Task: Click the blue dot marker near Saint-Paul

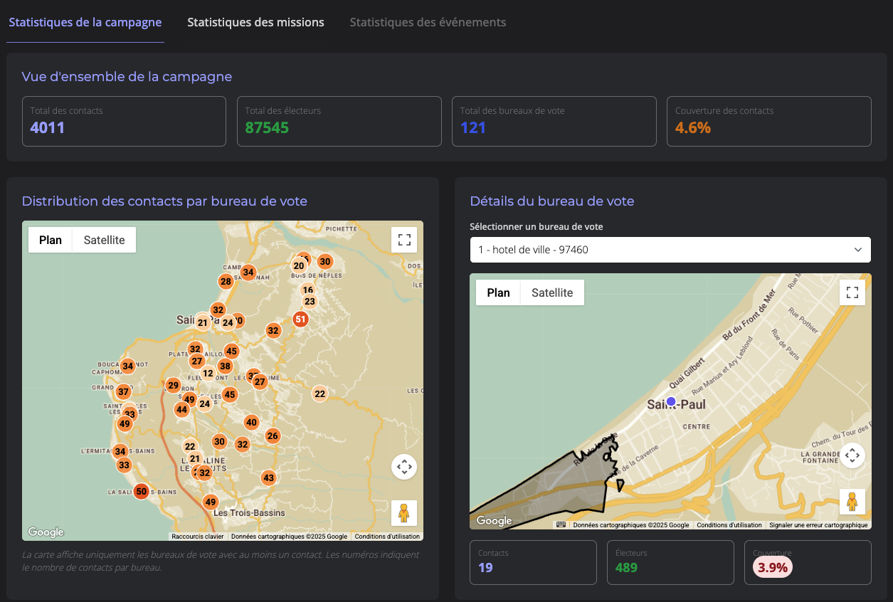Action: click(x=671, y=401)
